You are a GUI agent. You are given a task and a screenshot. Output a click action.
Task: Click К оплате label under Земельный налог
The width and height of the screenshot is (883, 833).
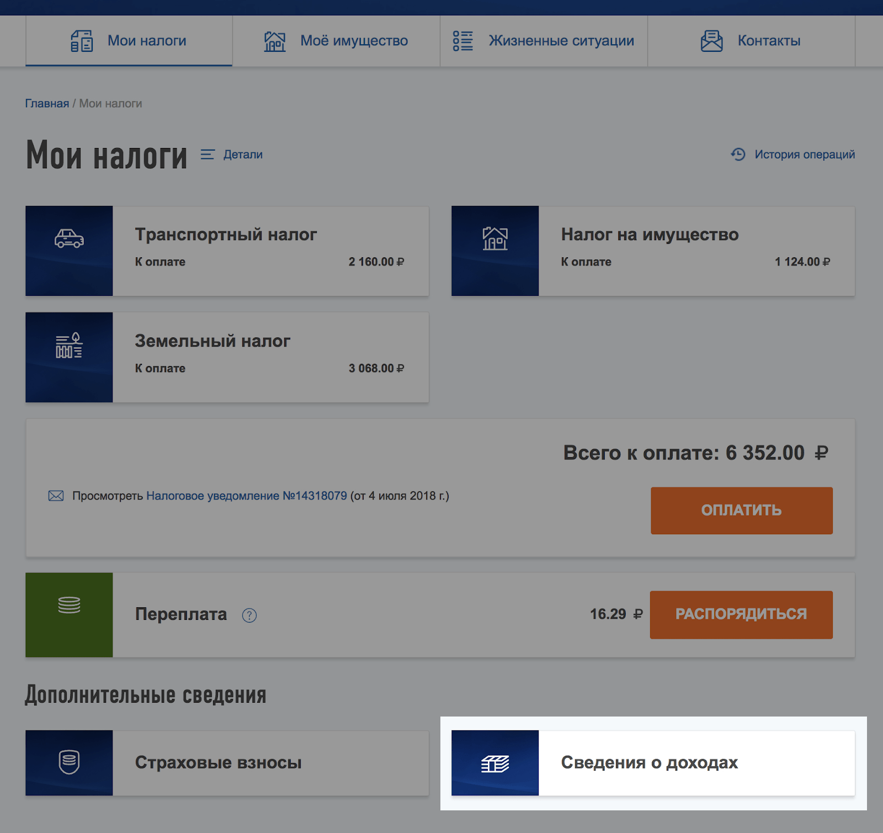tap(160, 368)
